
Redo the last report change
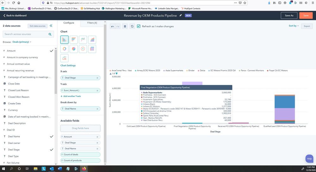[118, 26]
